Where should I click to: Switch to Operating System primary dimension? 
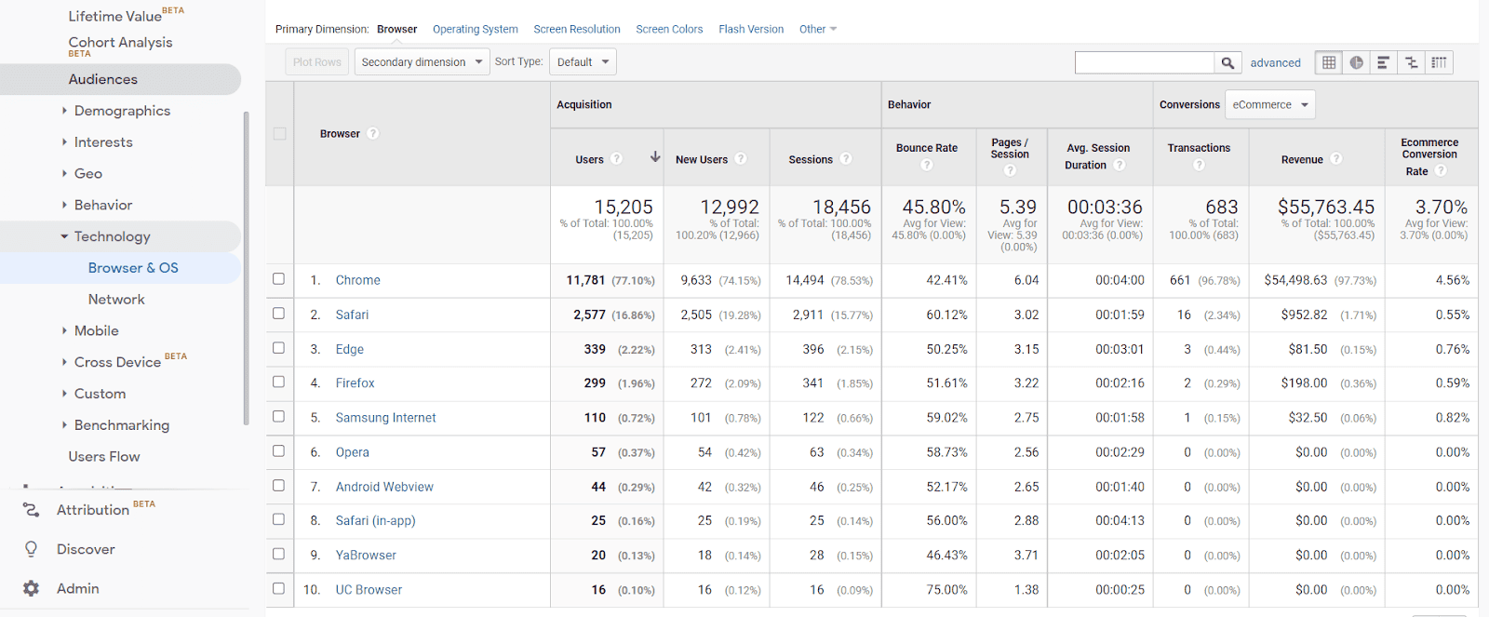click(475, 29)
